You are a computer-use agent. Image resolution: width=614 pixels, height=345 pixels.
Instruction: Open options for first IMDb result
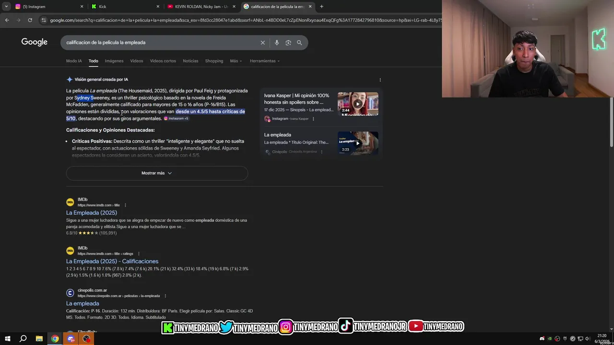coord(125,205)
